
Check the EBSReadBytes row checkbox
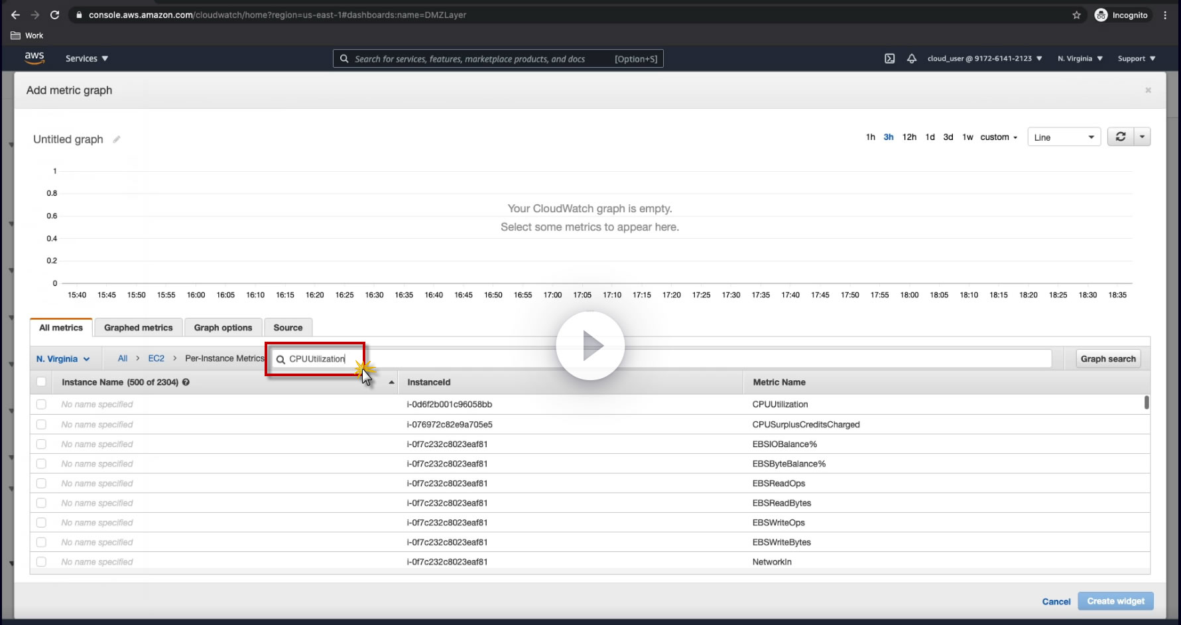point(41,503)
